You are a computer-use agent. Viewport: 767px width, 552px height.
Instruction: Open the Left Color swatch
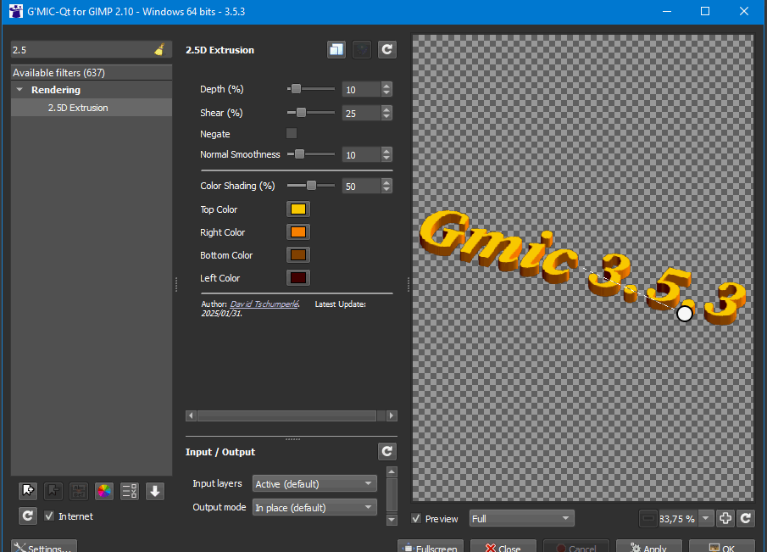[297, 278]
